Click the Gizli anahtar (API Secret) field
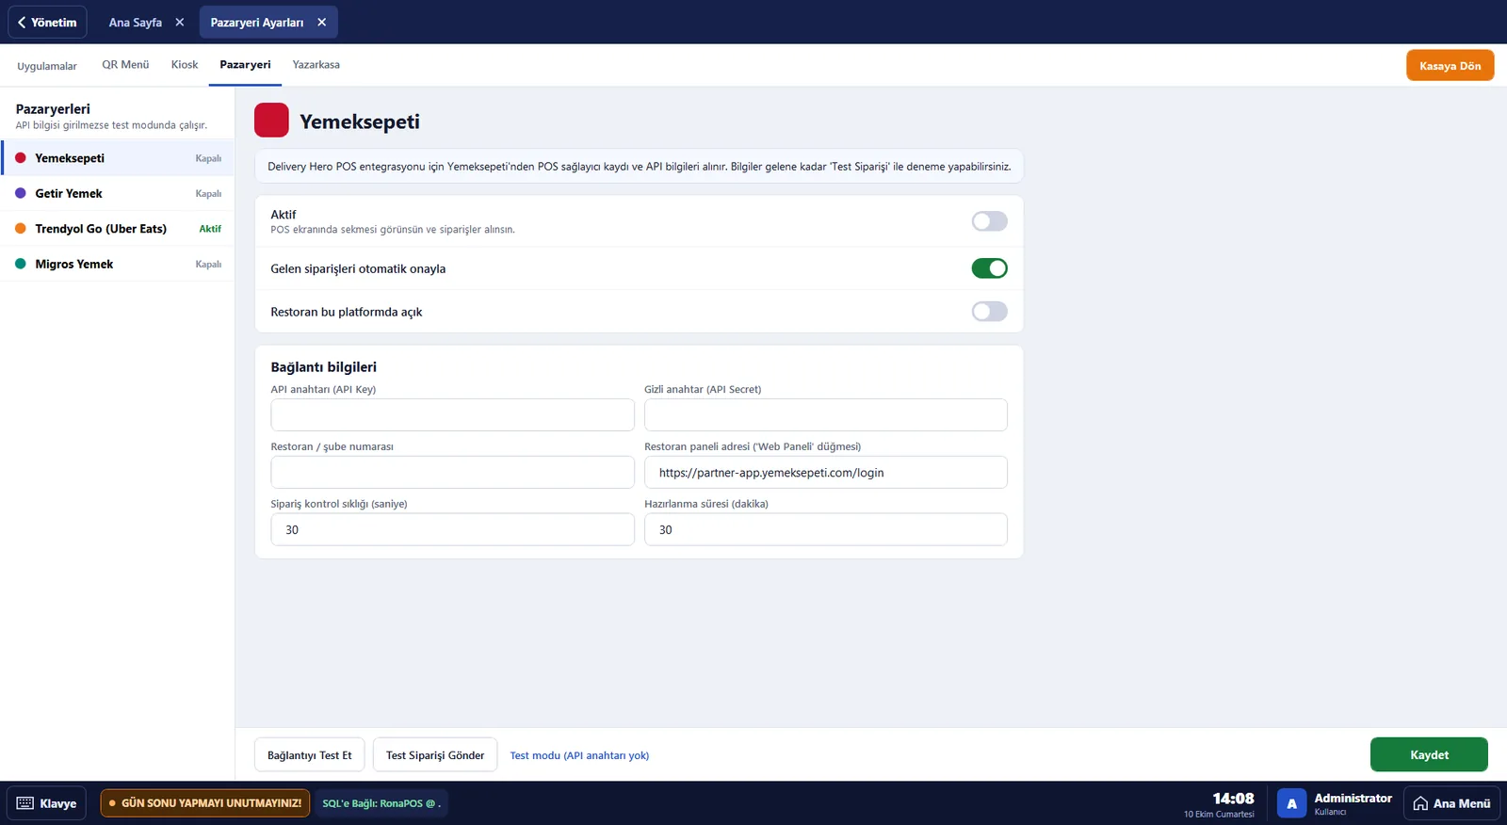This screenshot has width=1507, height=825. (826, 414)
